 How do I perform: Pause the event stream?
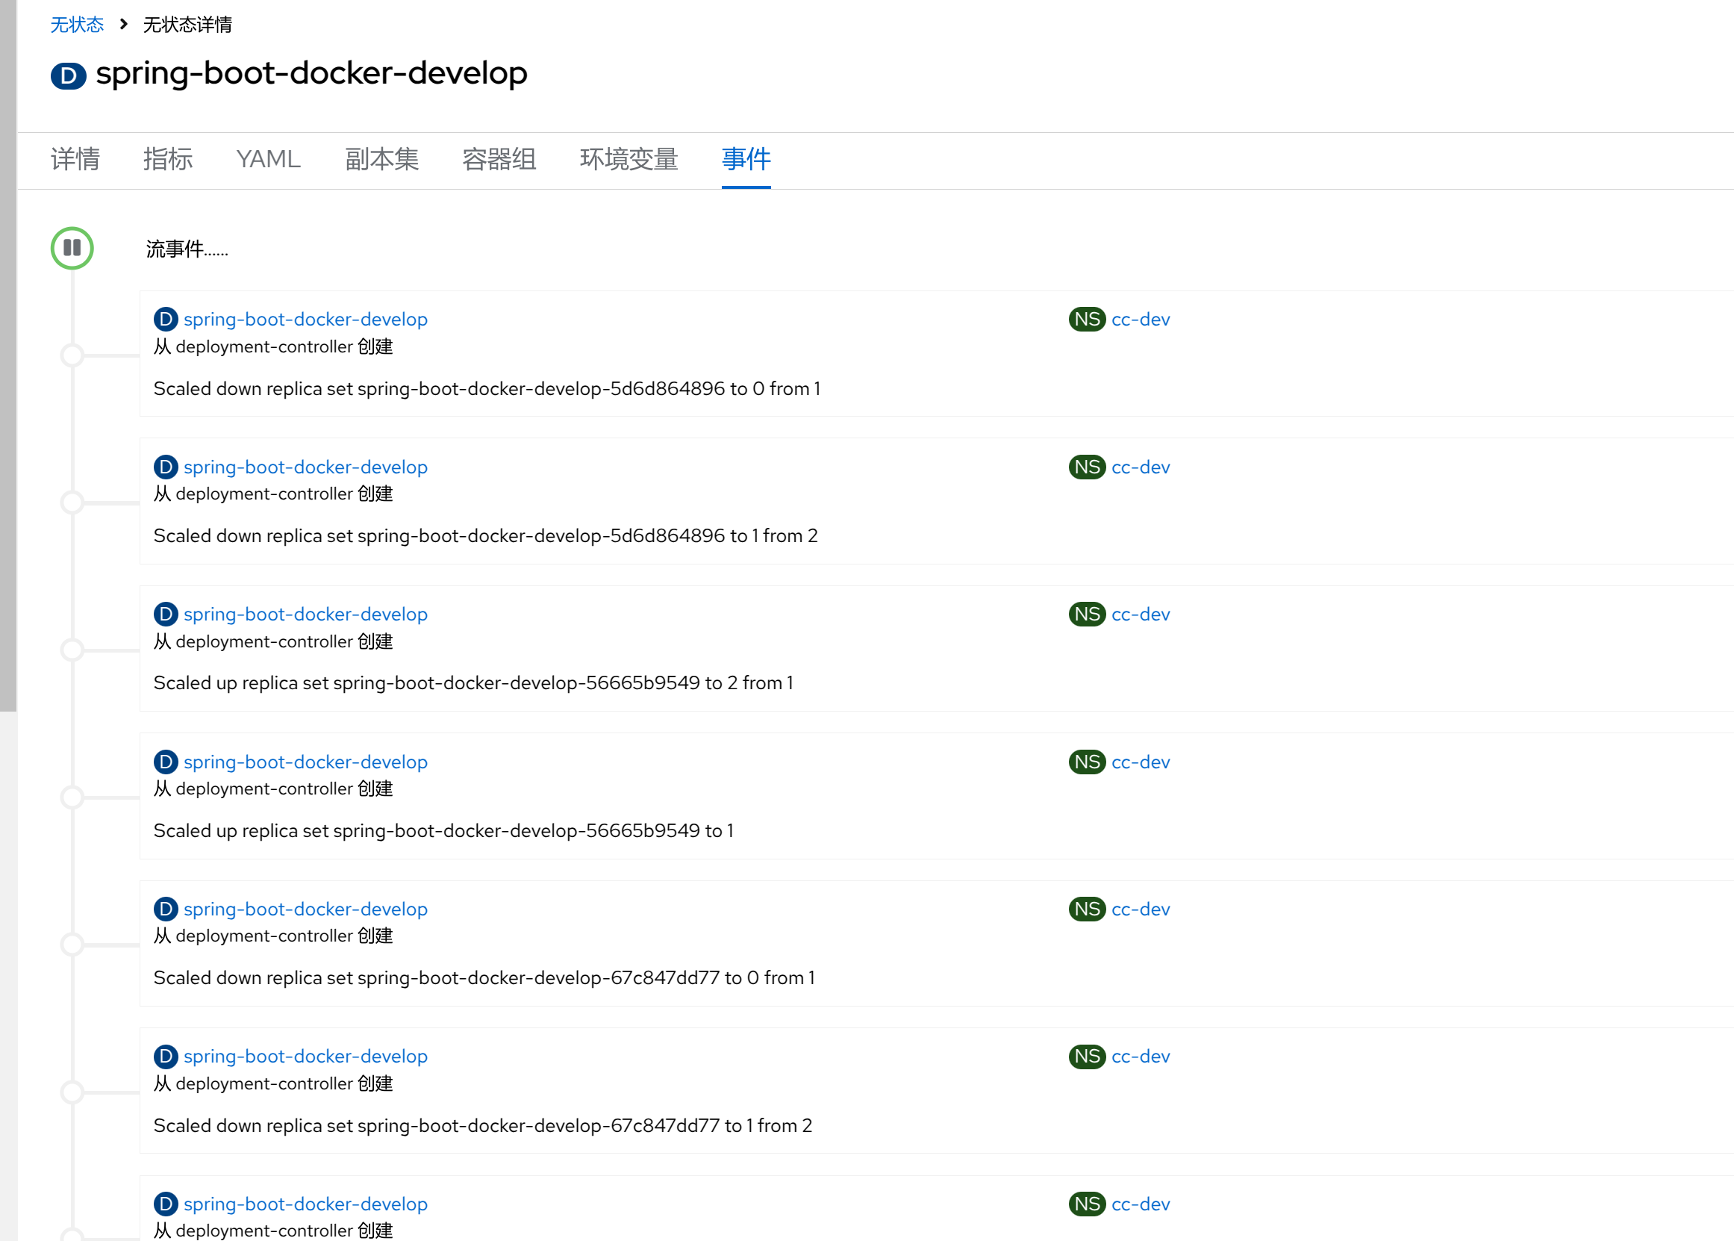tap(72, 248)
